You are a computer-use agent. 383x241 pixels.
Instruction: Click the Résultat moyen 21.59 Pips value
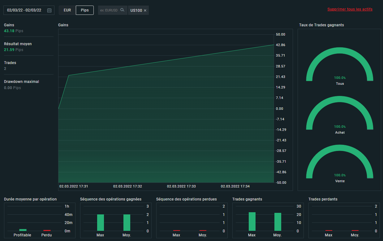click(14, 50)
